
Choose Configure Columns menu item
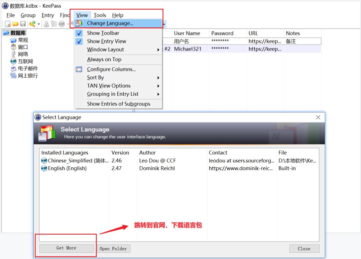(118, 69)
